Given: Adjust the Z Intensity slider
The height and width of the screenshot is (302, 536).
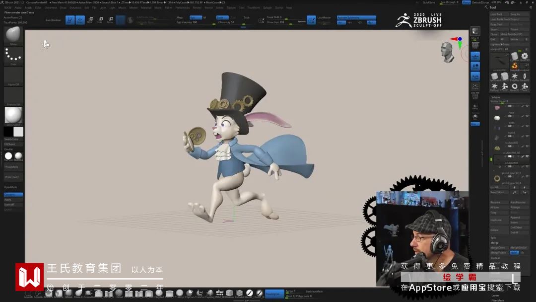Looking at the screenshot, I should click(236, 22).
